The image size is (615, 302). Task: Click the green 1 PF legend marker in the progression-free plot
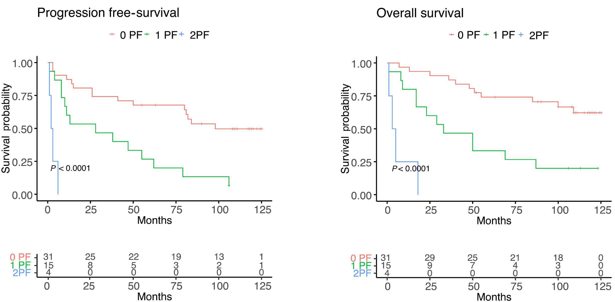point(147,34)
